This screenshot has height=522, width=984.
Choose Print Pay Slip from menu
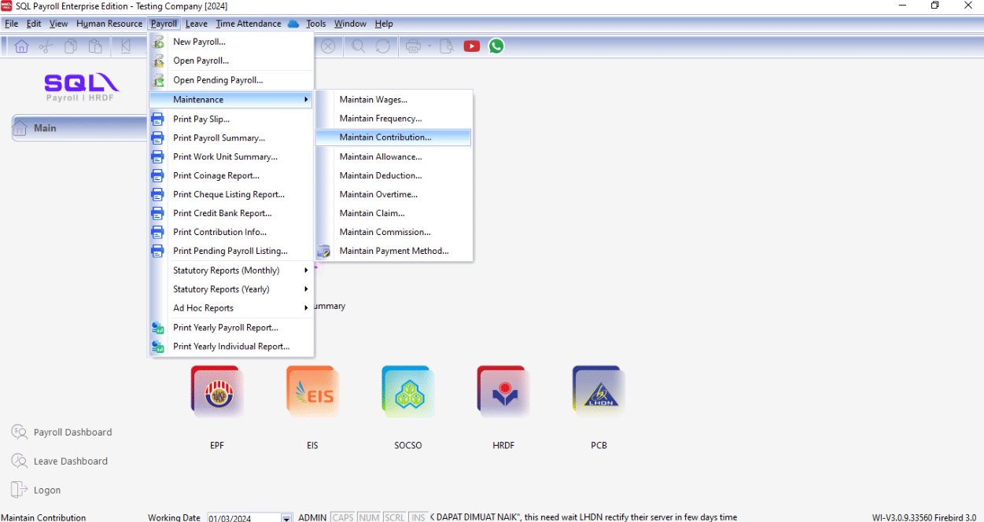point(201,119)
